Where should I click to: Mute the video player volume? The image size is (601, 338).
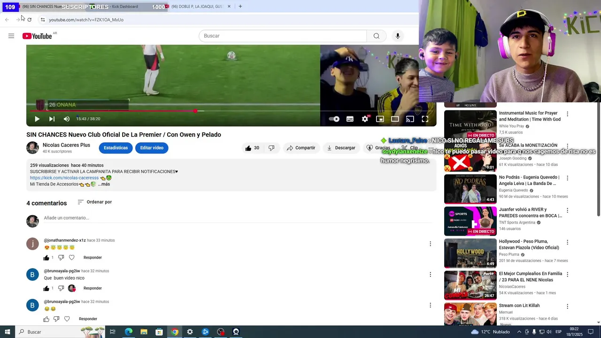pos(67,119)
